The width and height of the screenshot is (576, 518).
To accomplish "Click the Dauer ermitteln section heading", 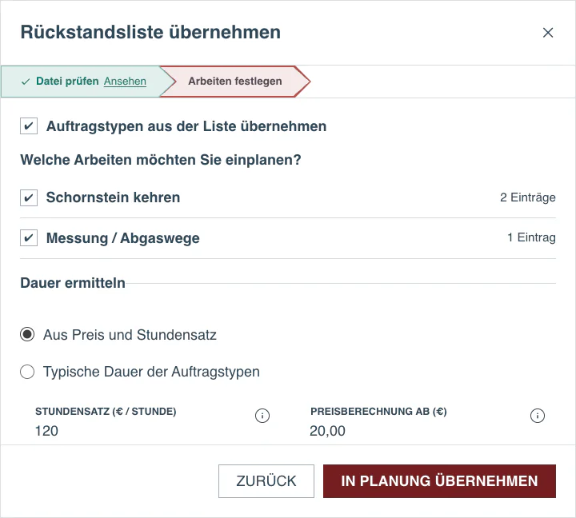I will click(x=73, y=283).
